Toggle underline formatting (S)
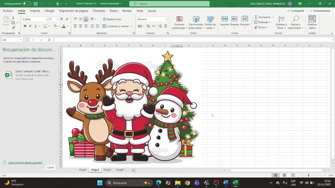Viewport: 335px width, 188px height. pyautogui.click(x=35, y=26)
